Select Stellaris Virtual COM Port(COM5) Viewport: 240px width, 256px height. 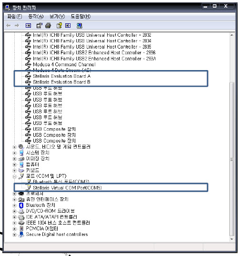(x=67, y=188)
